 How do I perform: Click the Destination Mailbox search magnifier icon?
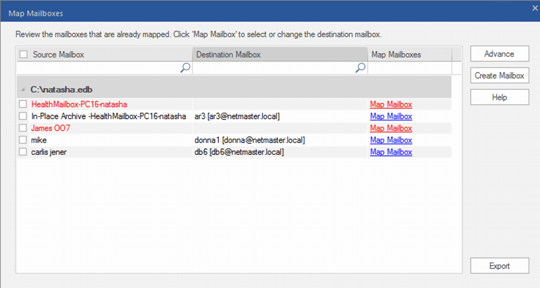[x=360, y=68]
